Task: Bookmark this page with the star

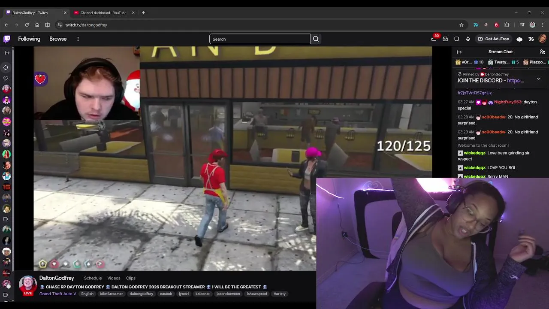Action: (462, 25)
